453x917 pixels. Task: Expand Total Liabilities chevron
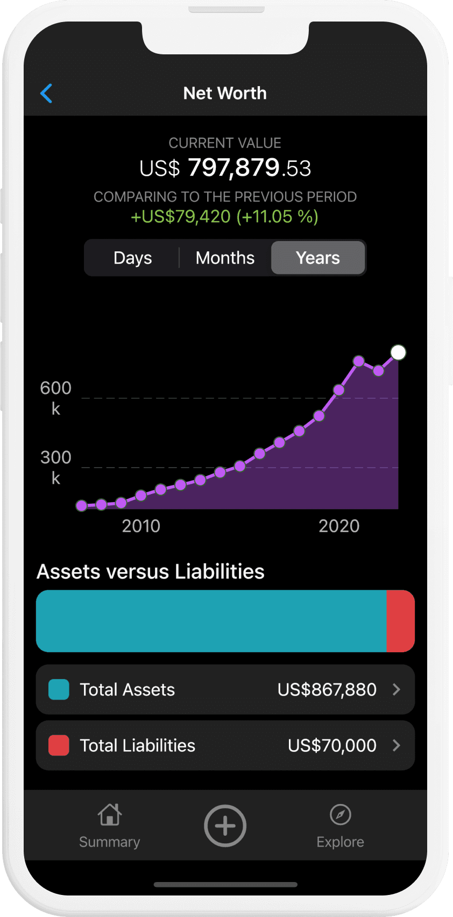[x=397, y=745]
